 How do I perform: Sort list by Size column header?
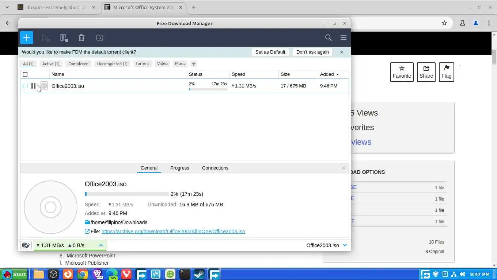[x=298, y=74]
